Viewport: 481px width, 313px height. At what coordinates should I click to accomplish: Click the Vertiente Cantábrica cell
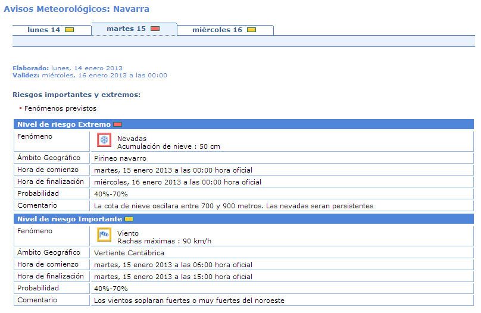(282, 253)
